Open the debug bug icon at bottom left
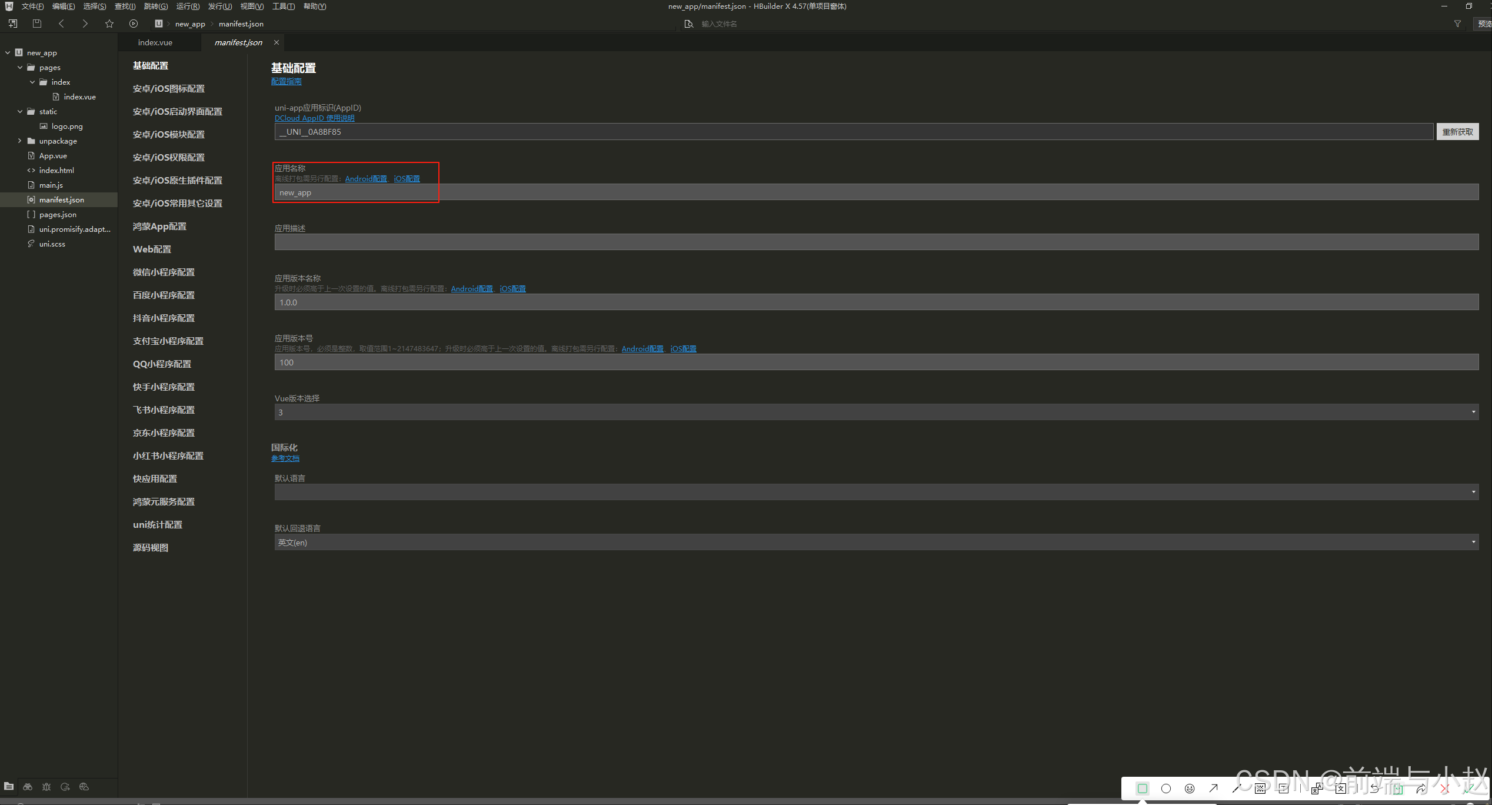The height and width of the screenshot is (805, 1492). (x=46, y=787)
